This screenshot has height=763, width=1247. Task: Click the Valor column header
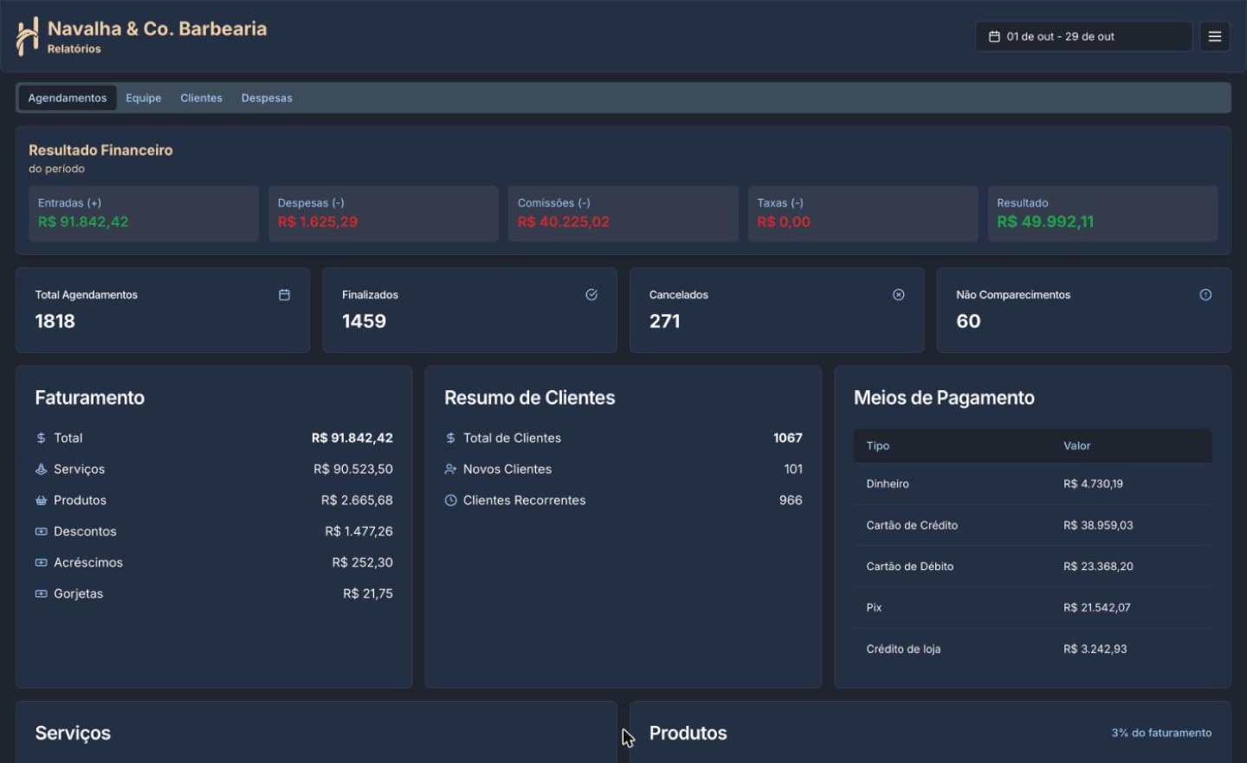[1077, 446]
